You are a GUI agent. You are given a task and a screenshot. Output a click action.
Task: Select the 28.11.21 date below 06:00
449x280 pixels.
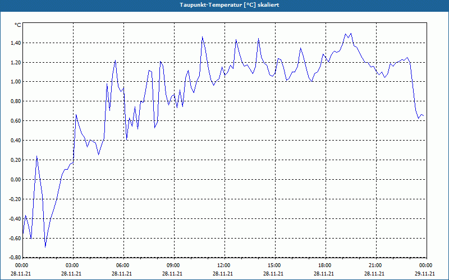coord(122,273)
